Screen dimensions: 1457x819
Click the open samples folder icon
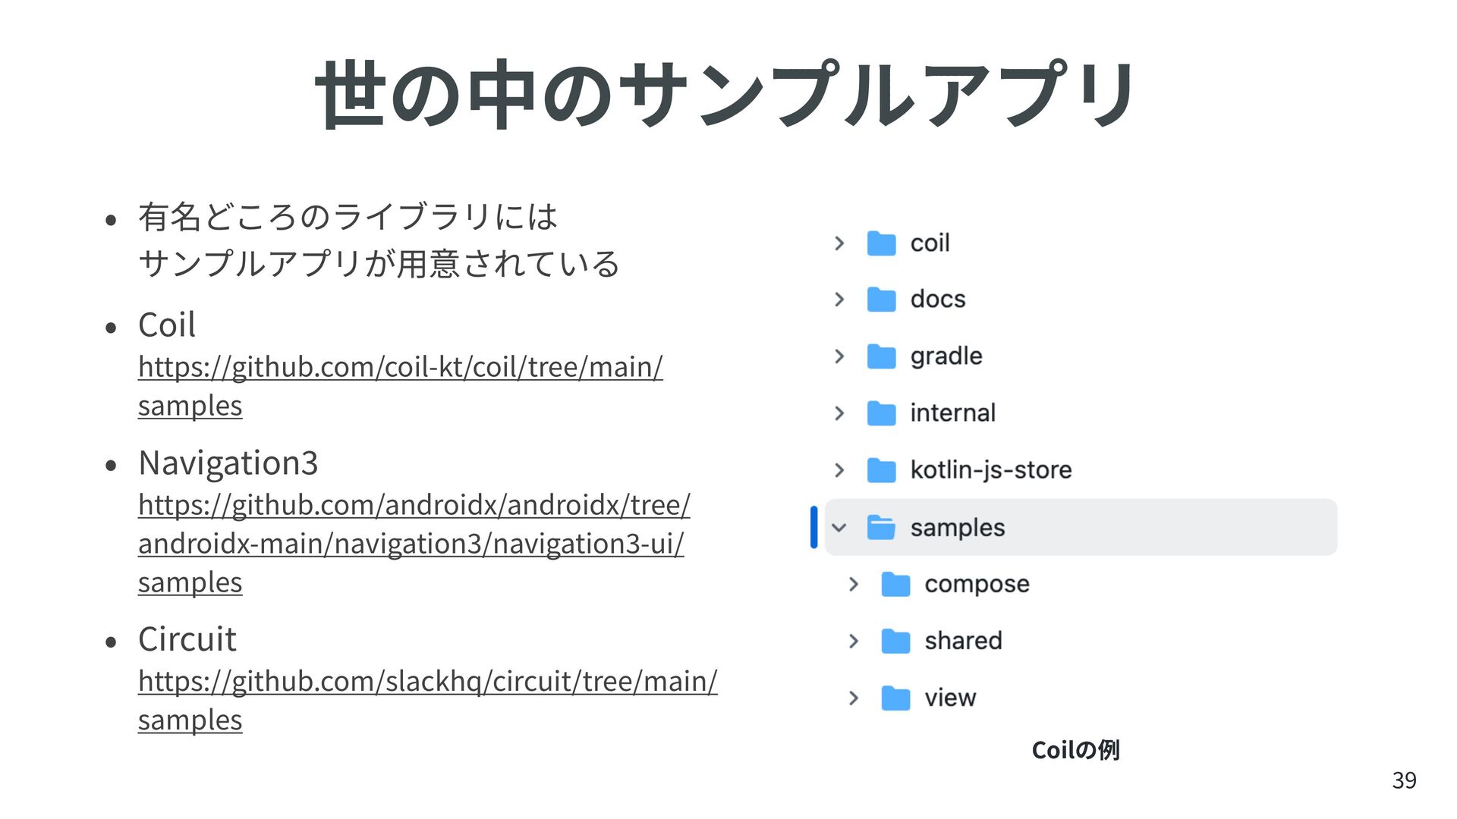point(881,527)
